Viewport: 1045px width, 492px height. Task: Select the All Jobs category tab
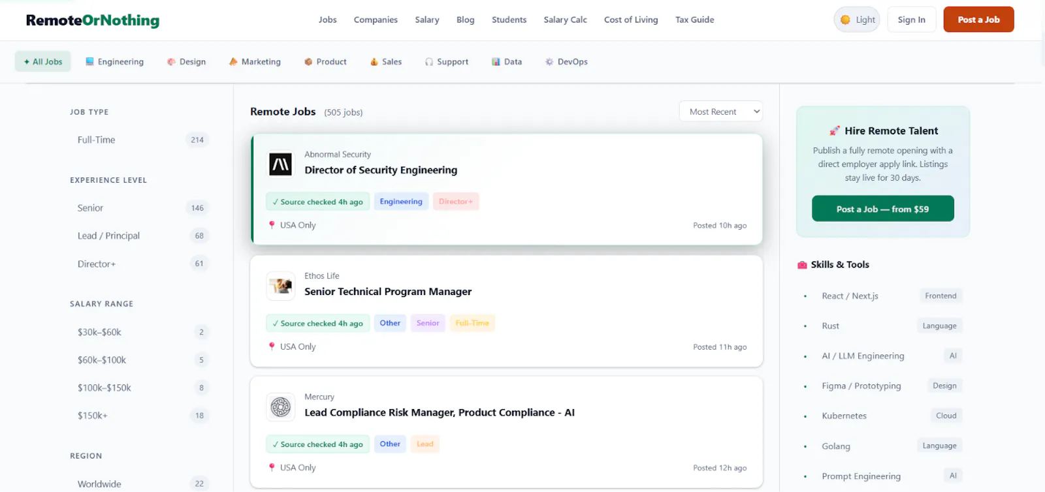click(x=42, y=62)
